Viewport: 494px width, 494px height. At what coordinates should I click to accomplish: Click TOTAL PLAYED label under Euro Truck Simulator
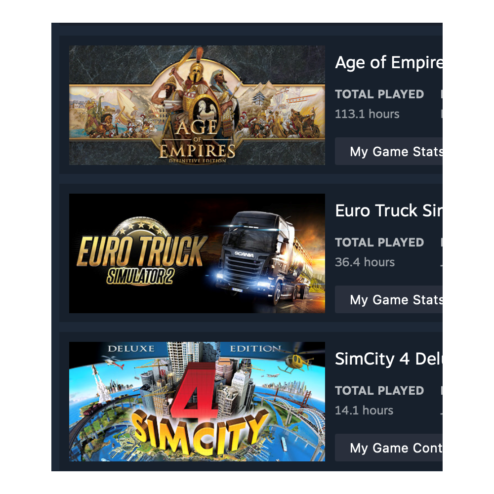click(x=379, y=242)
